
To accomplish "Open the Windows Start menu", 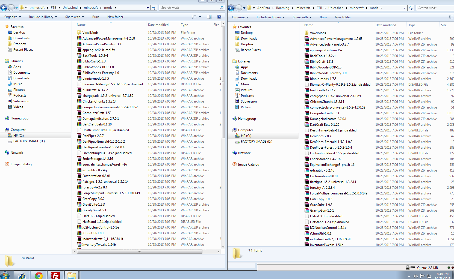I will [x=5, y=275].
